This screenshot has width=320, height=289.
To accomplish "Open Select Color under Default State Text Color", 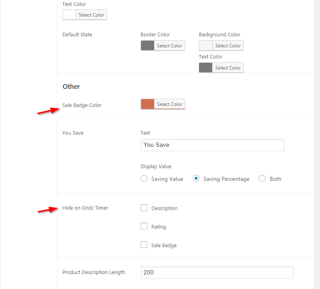I will pyautogui.click(x=228, y=68).
